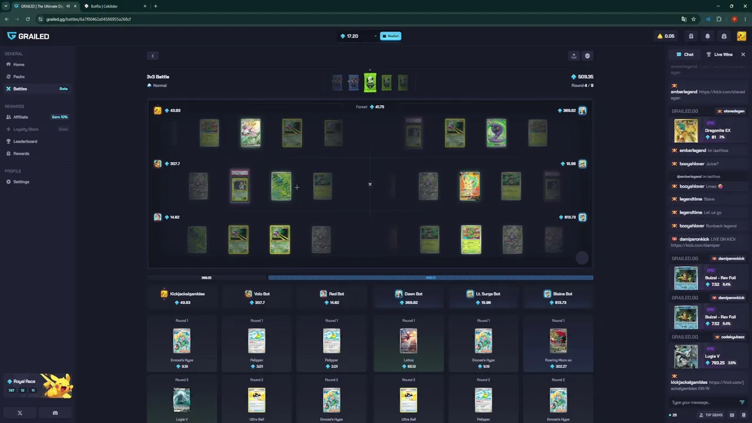Go back with the battle back arrow
Image resolution: width=752 pixels, height=423 pixels.
[x=153, y=56]
